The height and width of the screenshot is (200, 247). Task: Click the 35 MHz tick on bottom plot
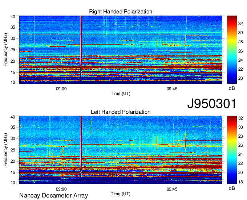[x=13, y=127]
